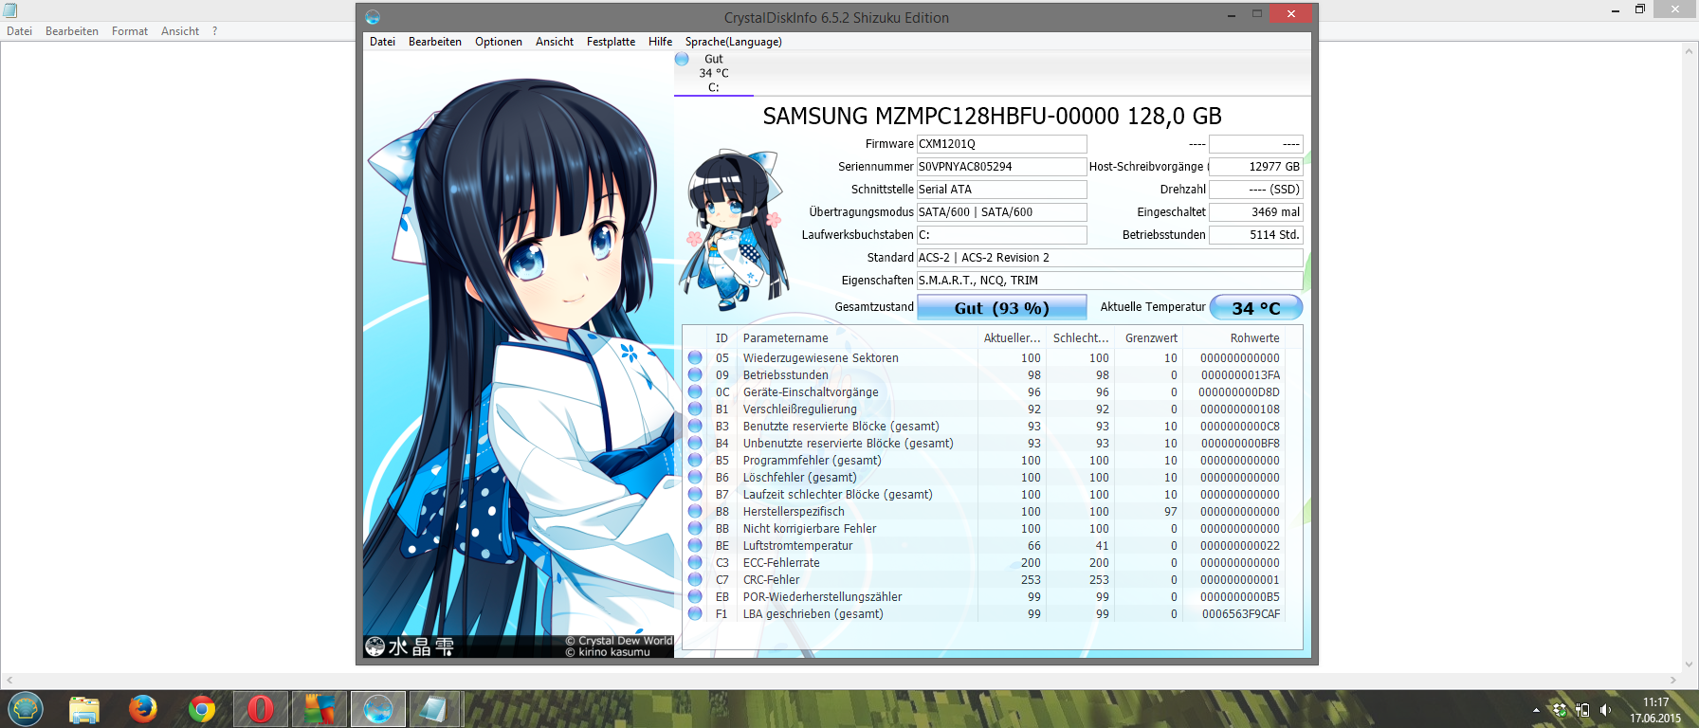This screenshot has width=1699, height=728.
Task: Open Format menu in Notepad window
Action: [130, 31]
